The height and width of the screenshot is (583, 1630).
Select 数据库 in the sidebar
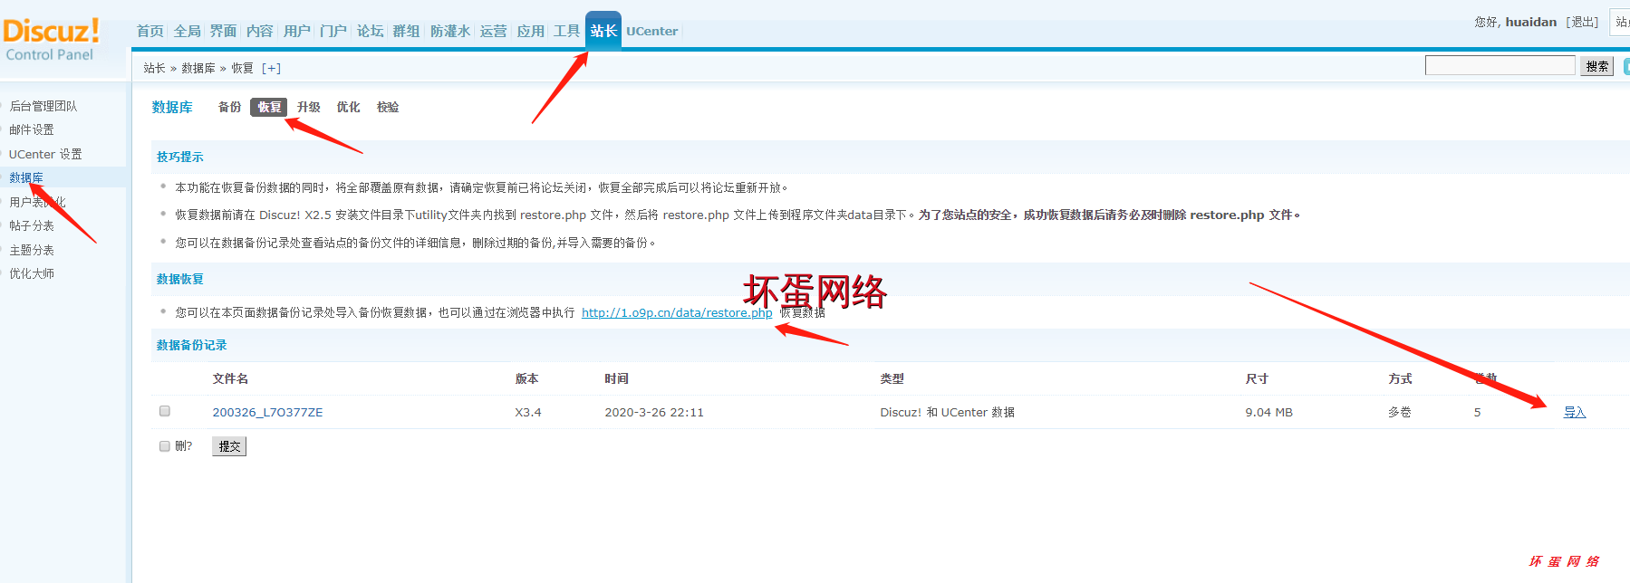click(x=26, y=177)
